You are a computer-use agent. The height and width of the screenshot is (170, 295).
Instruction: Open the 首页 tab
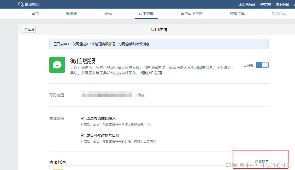pos(35,14)
